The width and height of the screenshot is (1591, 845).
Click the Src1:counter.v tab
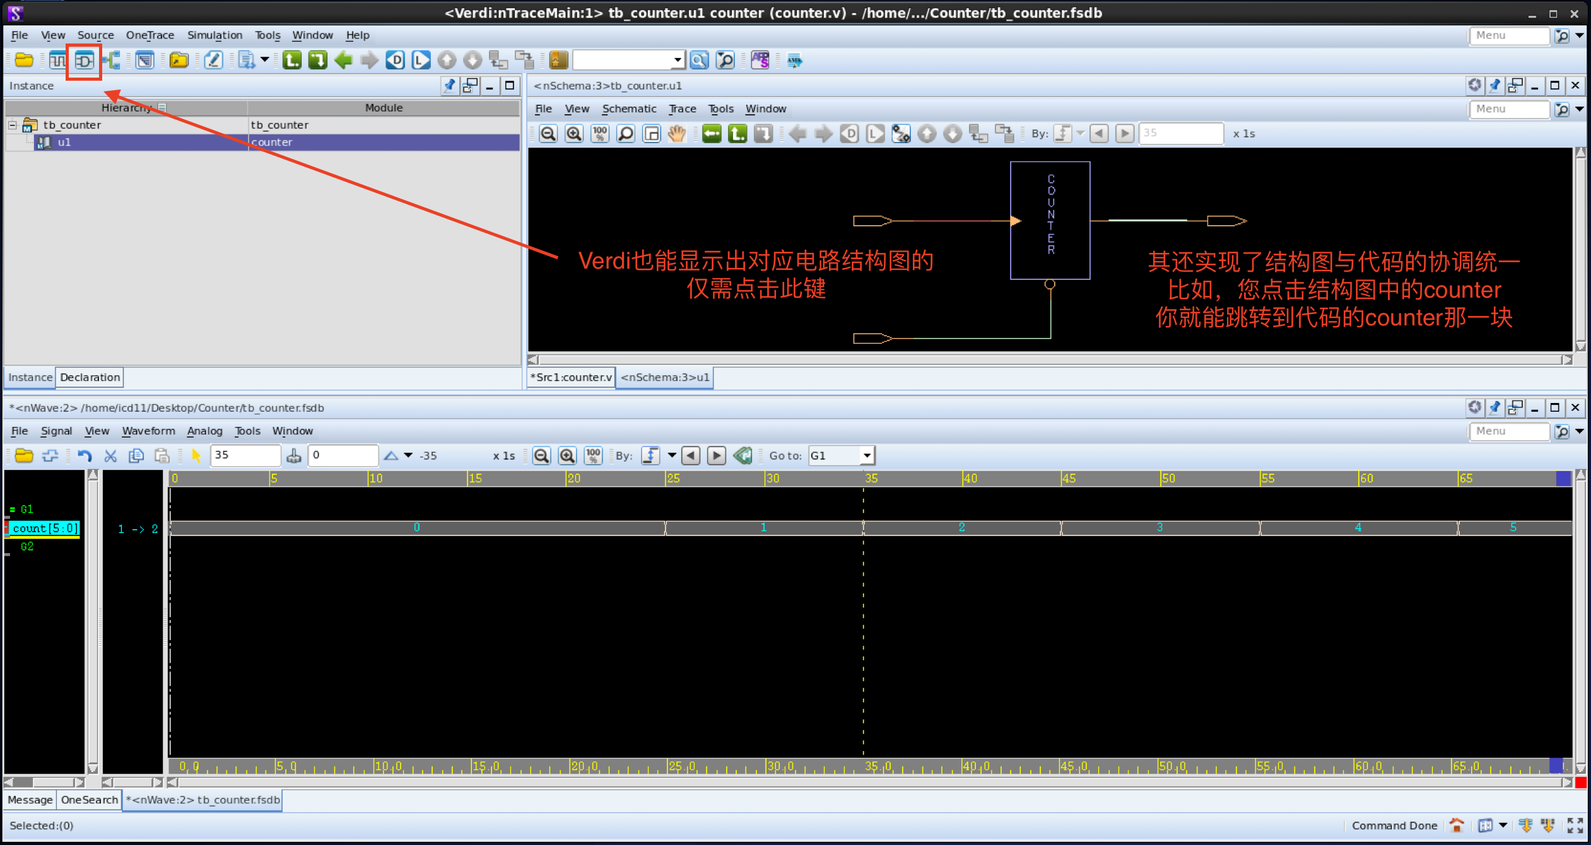click(570, 377)
